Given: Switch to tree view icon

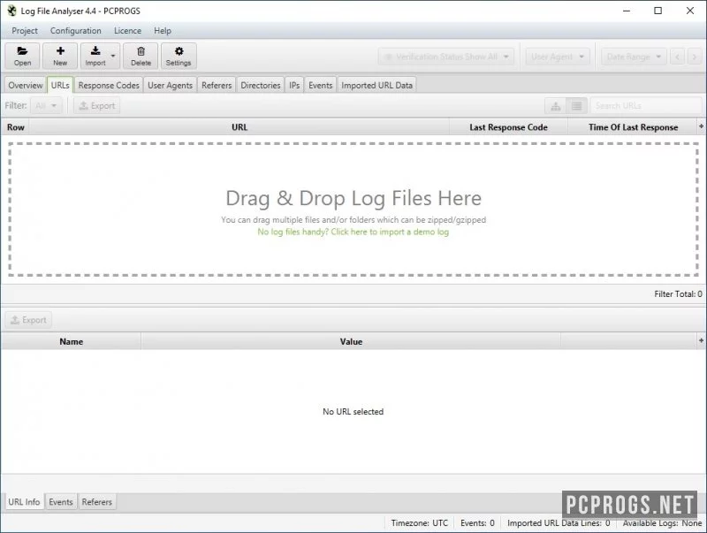Looking at the screenshot, I should (x=556, y=106).
